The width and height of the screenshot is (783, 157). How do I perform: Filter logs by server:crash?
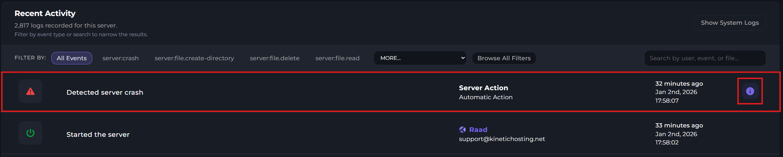(x=121, y=58)
